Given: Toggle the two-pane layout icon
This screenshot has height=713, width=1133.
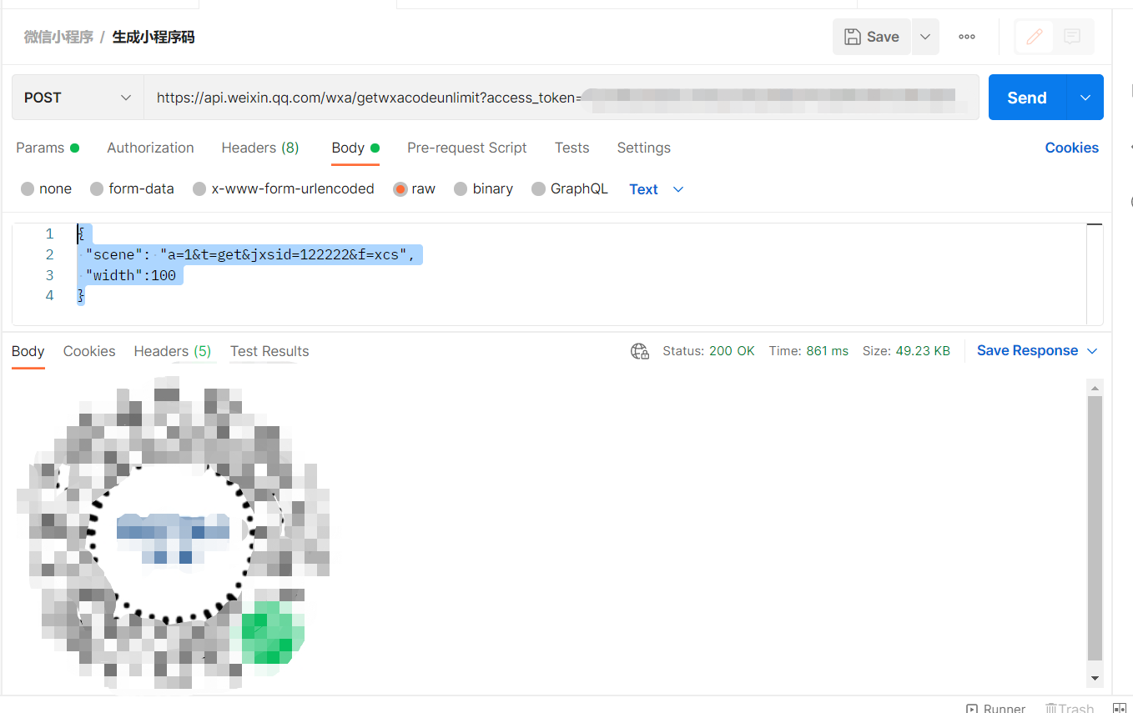Looking at the screenshot, I should (1120, 708).
